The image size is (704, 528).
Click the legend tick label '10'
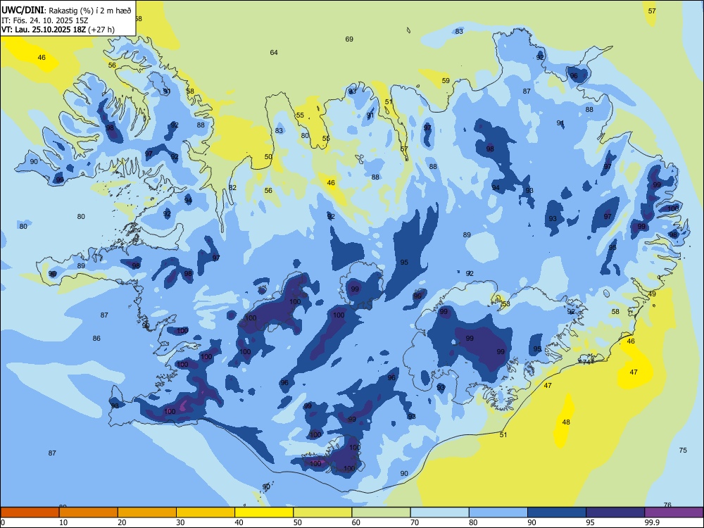(63, 522)
